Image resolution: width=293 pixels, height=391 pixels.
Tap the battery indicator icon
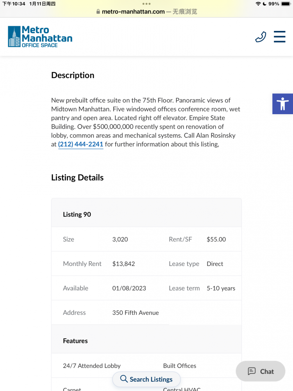point(286,4)
